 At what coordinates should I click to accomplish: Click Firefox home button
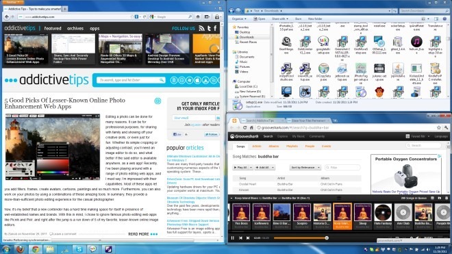(x=198, y=17)
